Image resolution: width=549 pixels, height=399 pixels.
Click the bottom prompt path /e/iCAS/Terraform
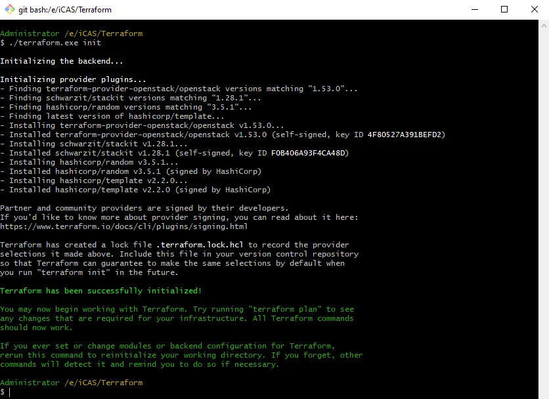tap(103, 383)
